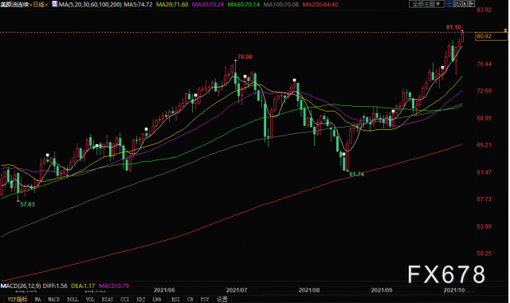510x303 pixels.
Task: Click the 2021/08 date marker on the time axis
Action: coord(309,289)
